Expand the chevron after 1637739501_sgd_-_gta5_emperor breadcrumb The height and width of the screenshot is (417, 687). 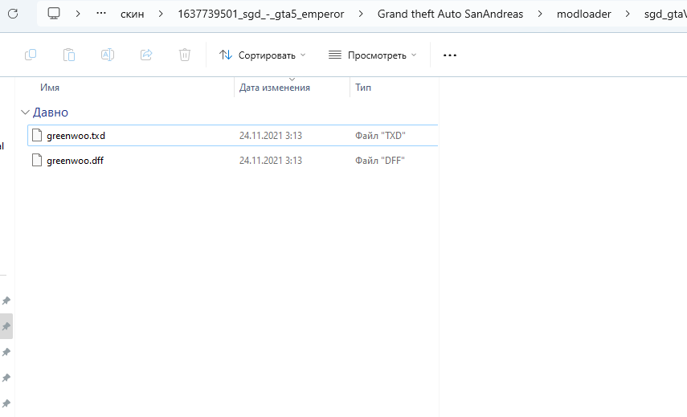pos(361,14)
